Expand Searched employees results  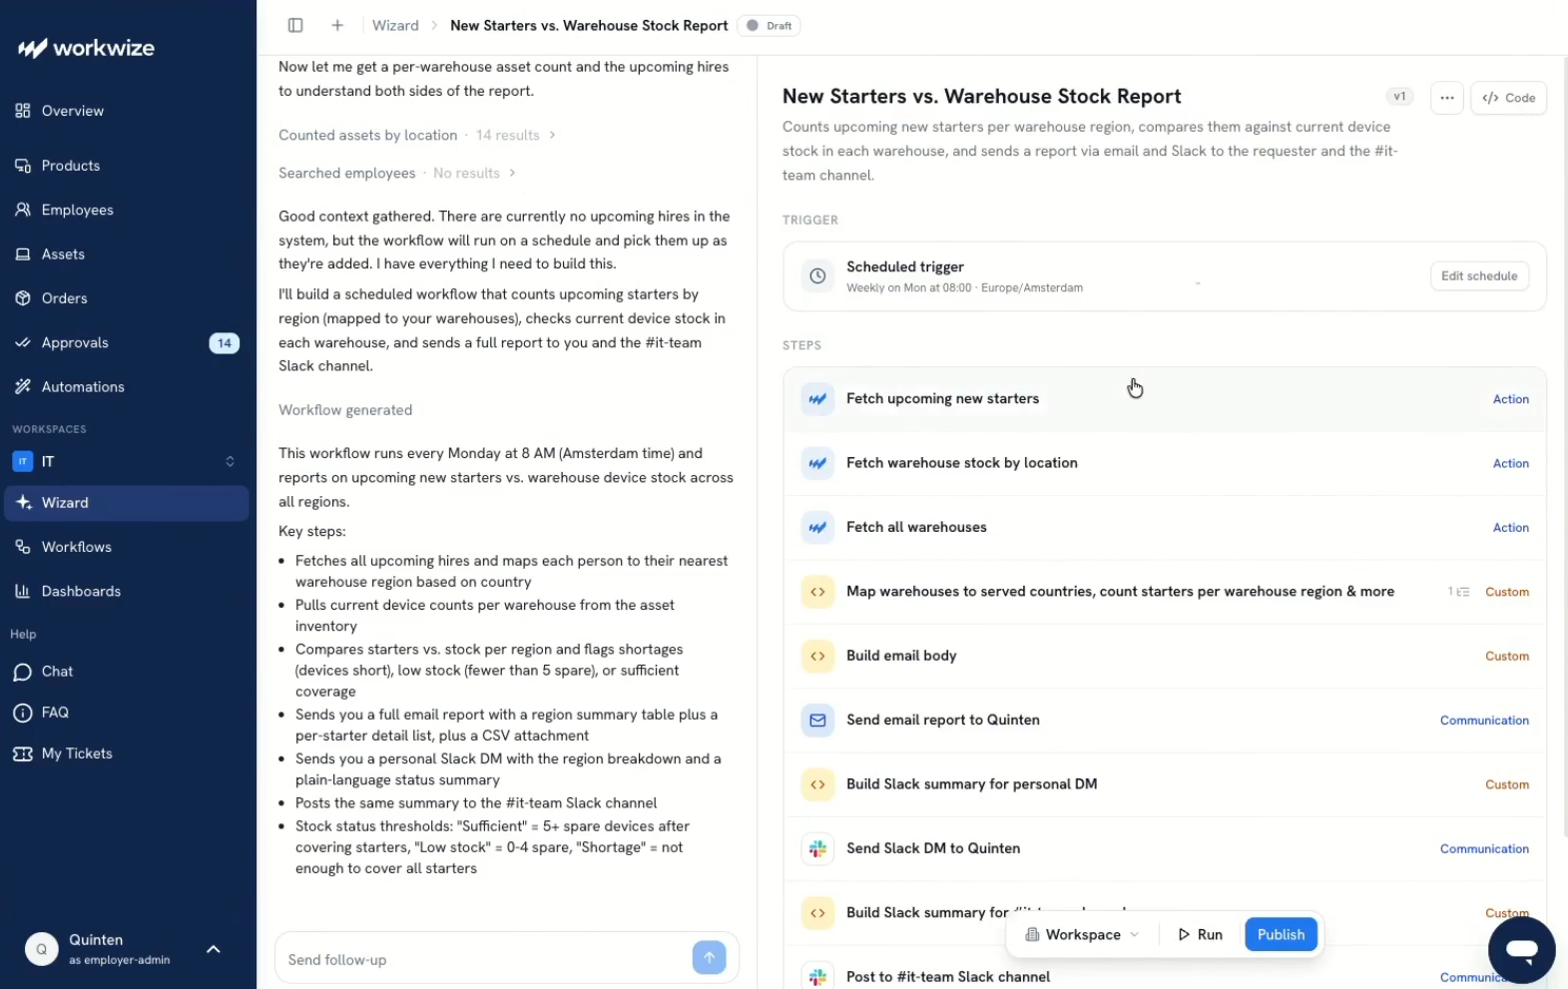click(397, 173)
